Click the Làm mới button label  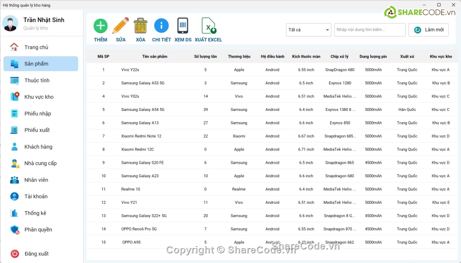434,30
